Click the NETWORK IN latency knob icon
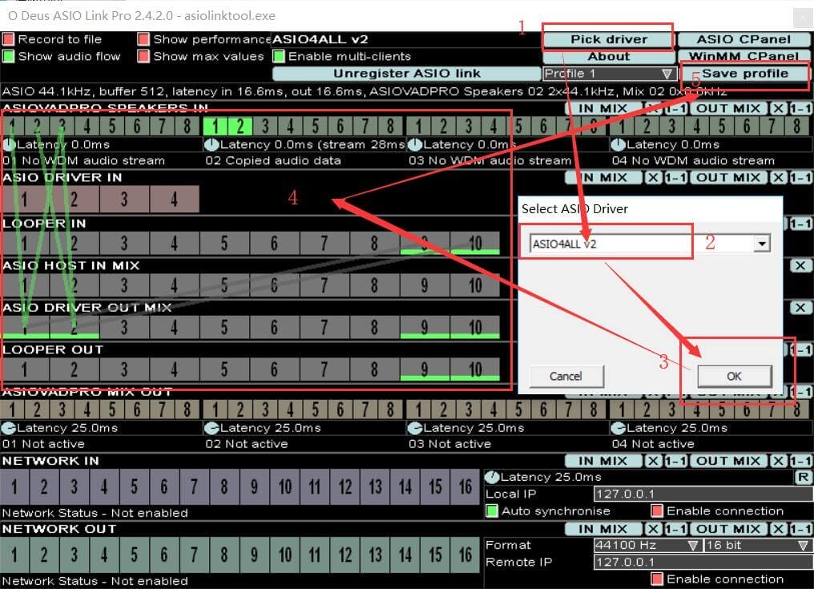 (x=491, y=477)
